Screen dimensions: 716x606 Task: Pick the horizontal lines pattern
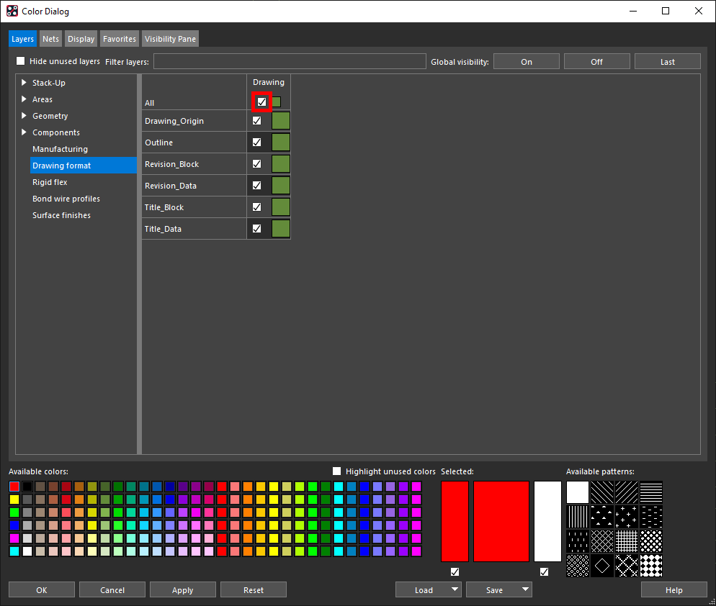[x=651, y=492]
